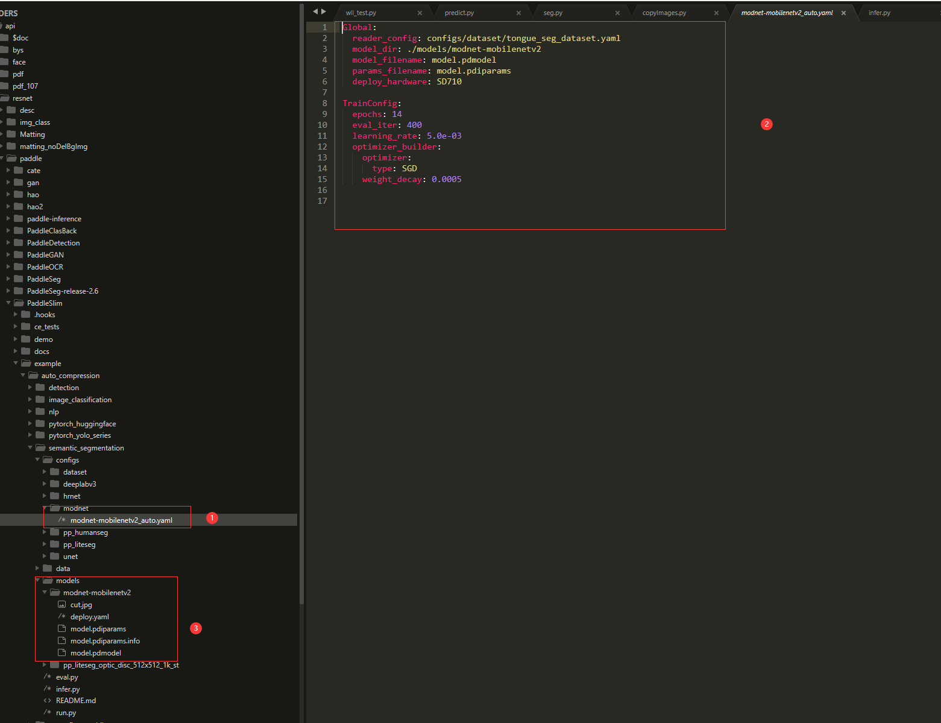Screen dimensions: 941x723
Task: Close the predict.py tab
Action: [x=518, y=13]
